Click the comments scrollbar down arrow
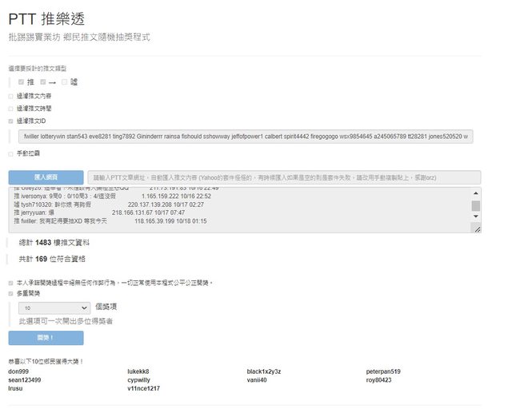Viewport: 512px width, 409px height. tap(476, 217)
